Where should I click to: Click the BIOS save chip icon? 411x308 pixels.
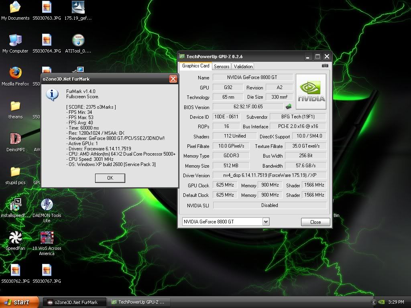[x=289, y=106]
